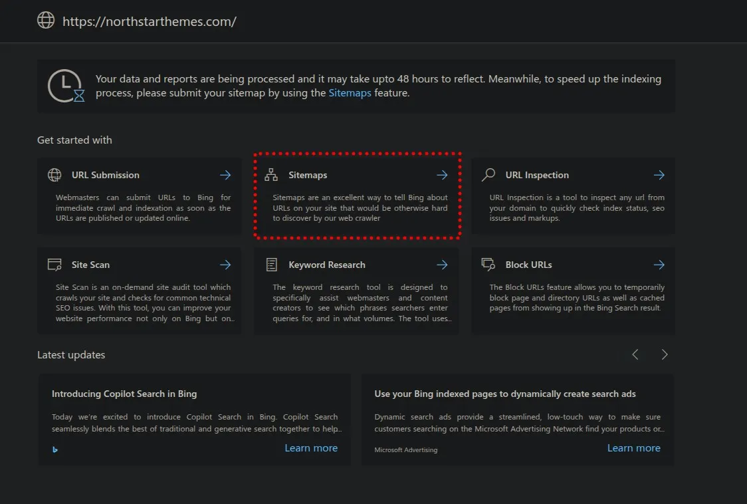Image resolution: width=747 pixels, height=504 pixels.
Task: Open Keyword Research via its arrow
Action: coord(442,265)
